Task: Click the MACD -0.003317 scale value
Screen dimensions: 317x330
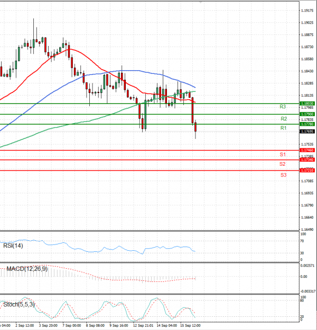Action: point(307,291)
